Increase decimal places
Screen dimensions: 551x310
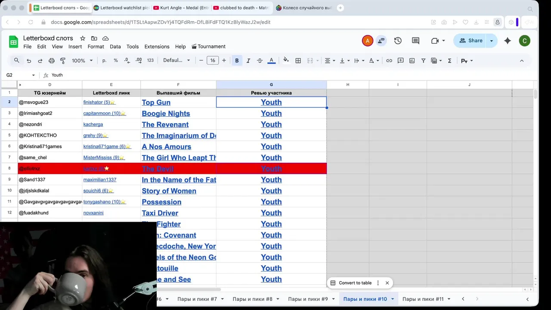(x=139, y=61)
